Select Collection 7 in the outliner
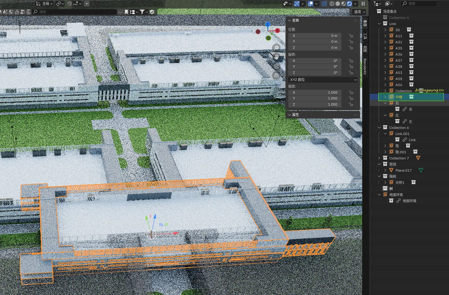Viewport: 449px width, 295px height. click(399, 158)
